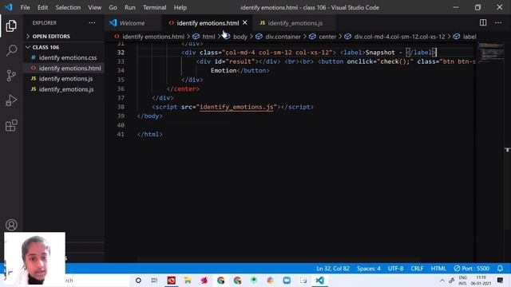Change indentation via Spaces: 4

(x=368, y=269)
